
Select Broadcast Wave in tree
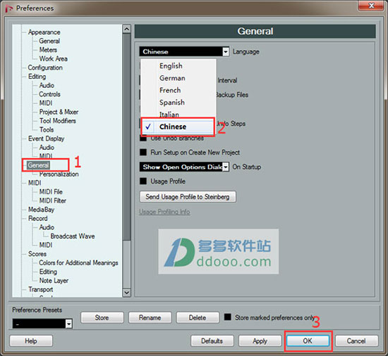click(73, 236)
